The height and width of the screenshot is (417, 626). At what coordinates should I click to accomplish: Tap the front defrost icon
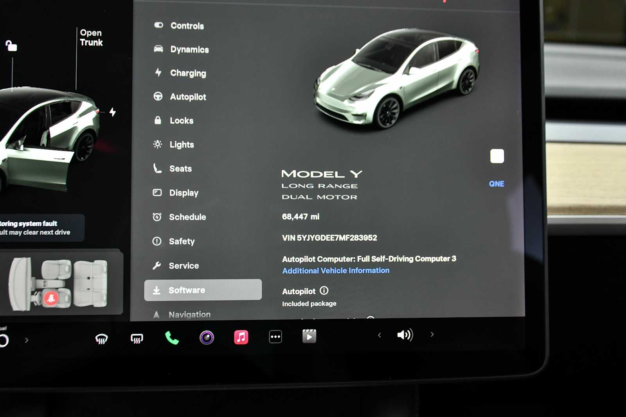point(102,339)
